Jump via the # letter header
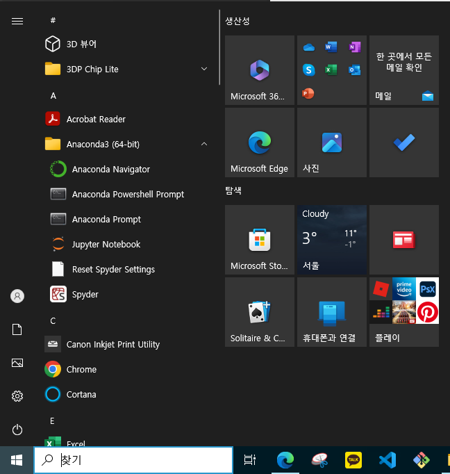This screenshot has width=450, height=474. click(53, 20)
